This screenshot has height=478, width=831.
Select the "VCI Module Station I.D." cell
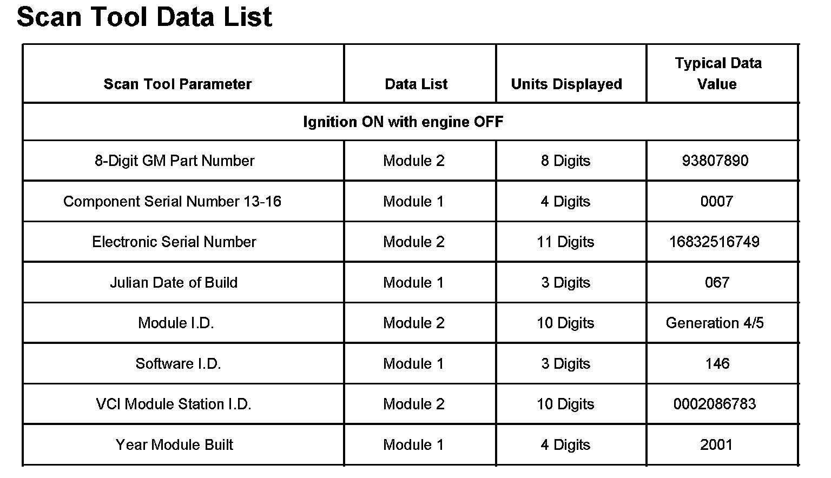tap(174, 404)
